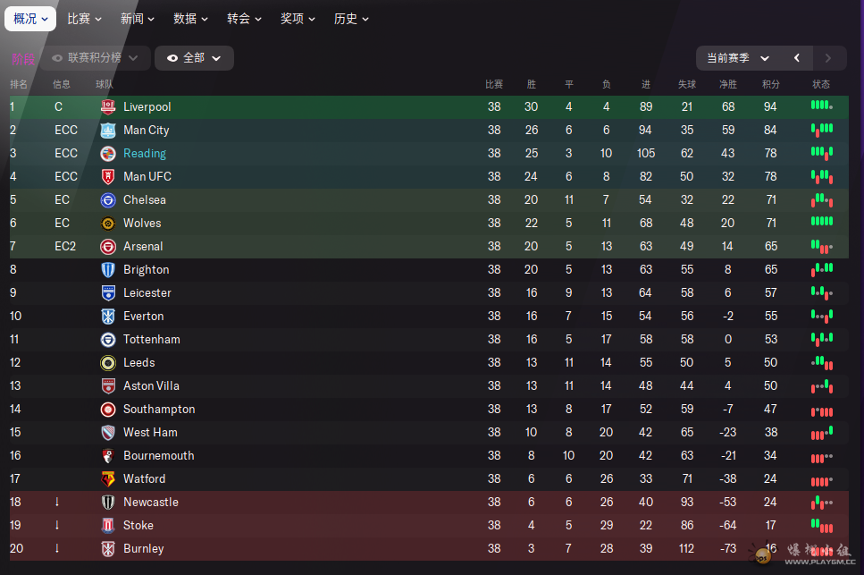Toggle the 全部 eye view filter
Image resolution: width=864 pixels, height=575 pixels.
(194, 58)
